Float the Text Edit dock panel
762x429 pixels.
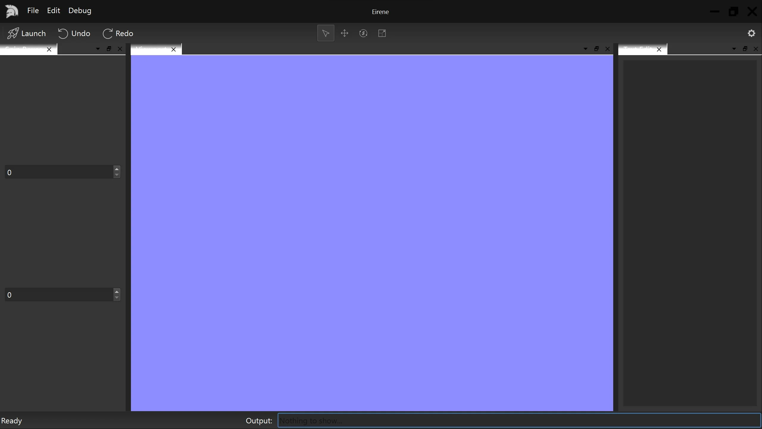tap(745, 49)
